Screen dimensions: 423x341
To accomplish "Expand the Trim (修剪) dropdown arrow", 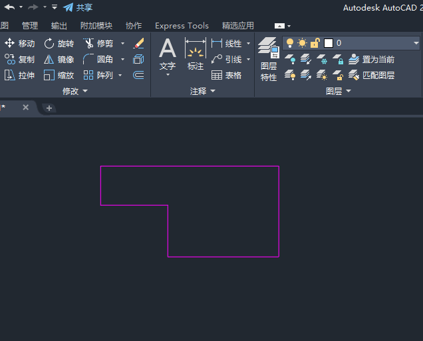I will [x=123, y=43].
